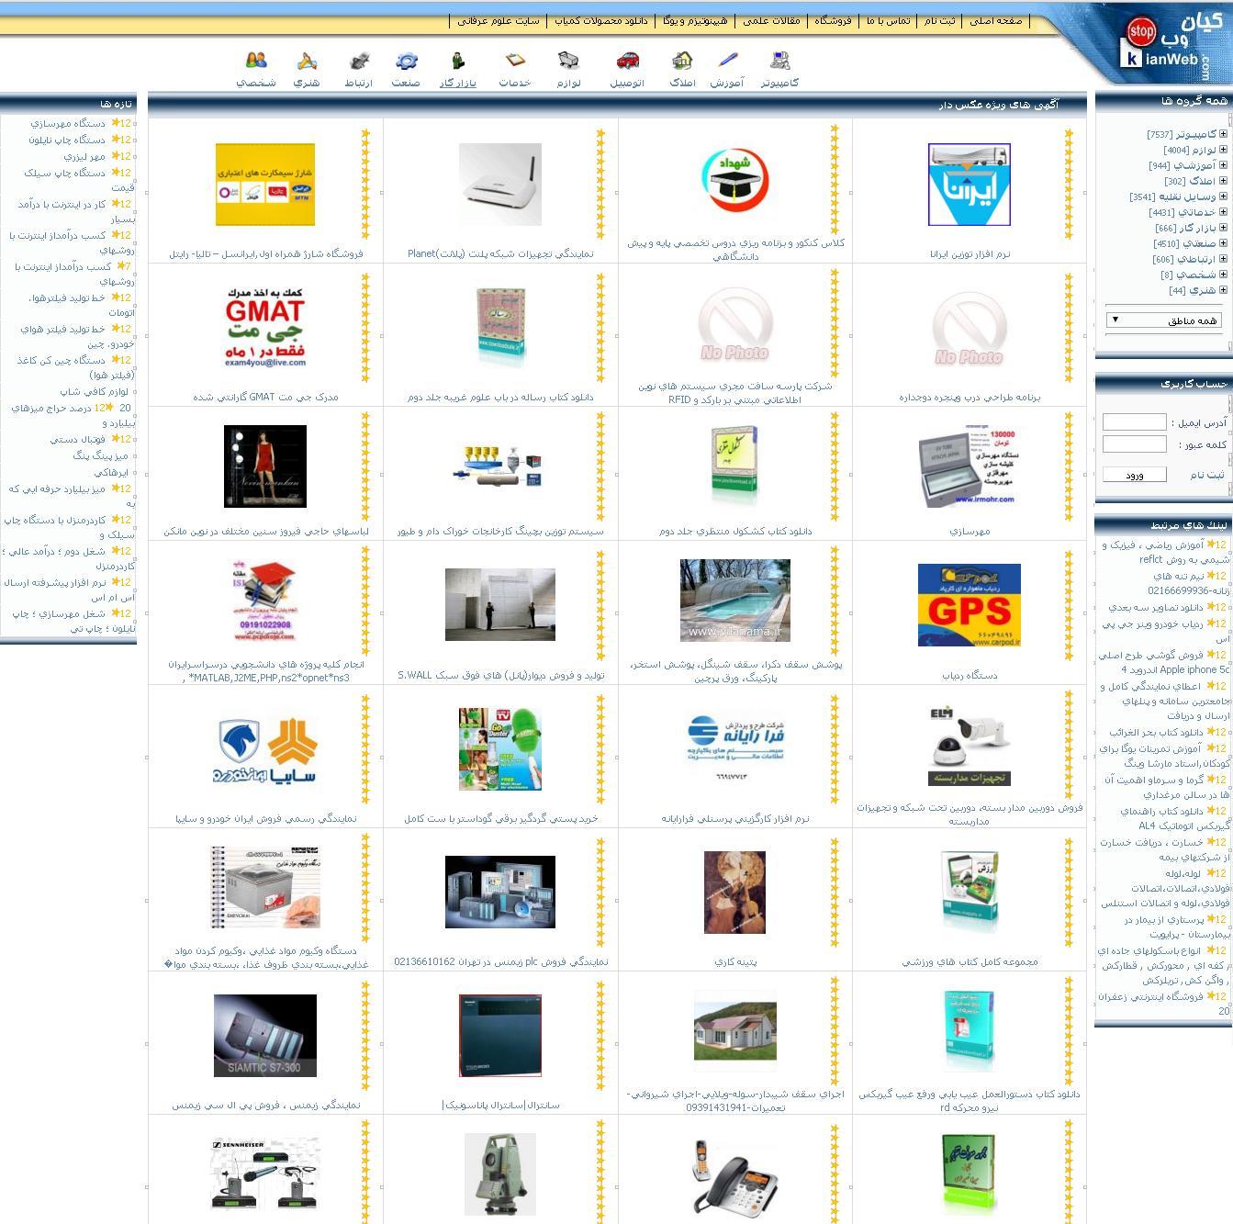
Task: Expand the وسايل نقليه [3541] tree node
Action: [1223, 197]
